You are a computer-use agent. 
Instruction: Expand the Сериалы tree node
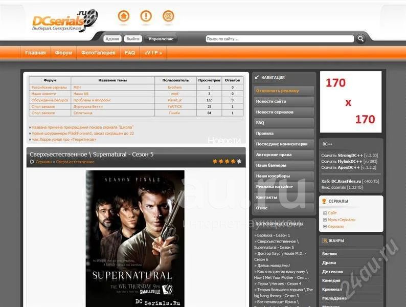coord(325,227)
